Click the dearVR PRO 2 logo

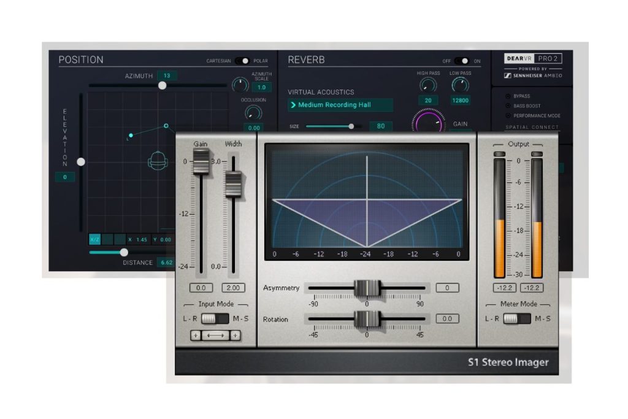pos(533,58)
